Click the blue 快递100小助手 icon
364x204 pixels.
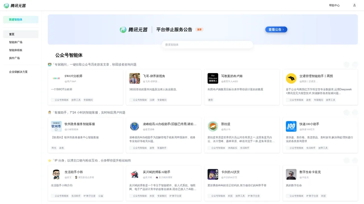click(x=291, y=126)
